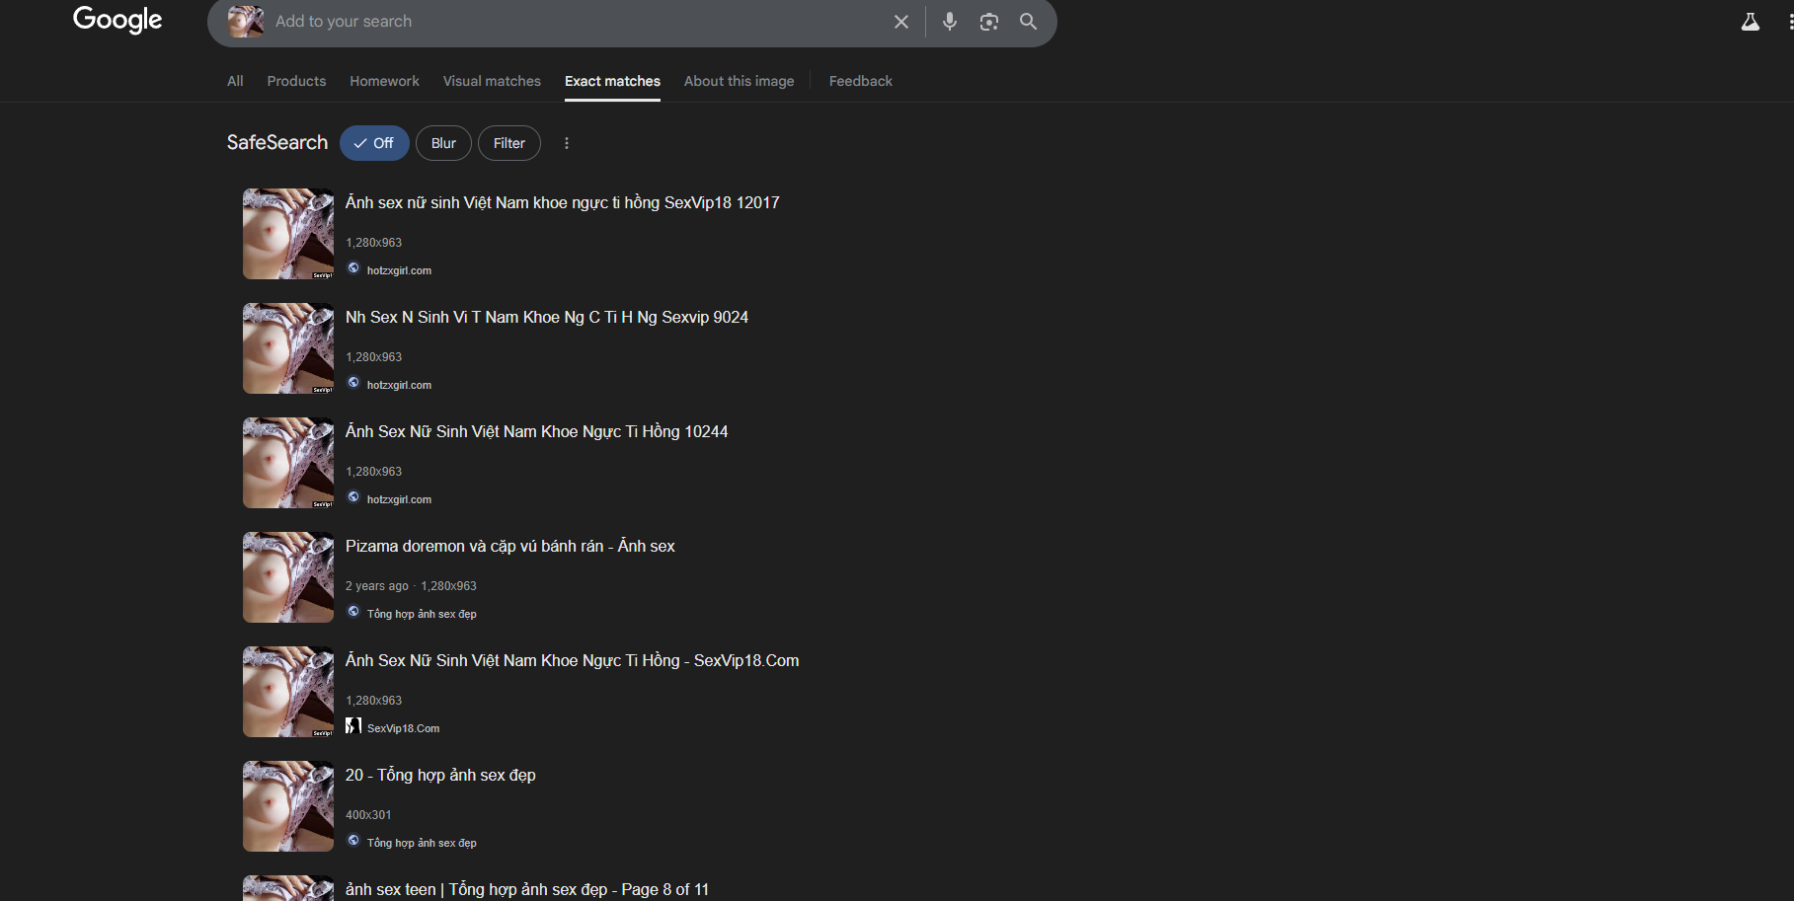Open Google Lens camera search icon
Image resolution: width=1794 pixels, height=901 pixels.
(x=988, y=22)
